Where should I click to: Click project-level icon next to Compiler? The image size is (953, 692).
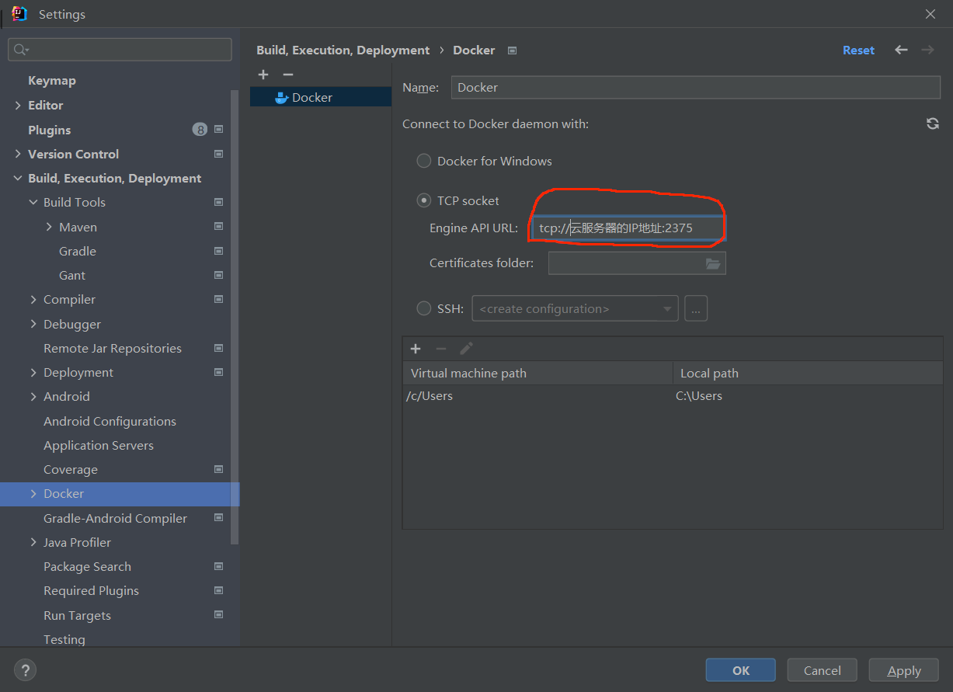coord(218,299)
